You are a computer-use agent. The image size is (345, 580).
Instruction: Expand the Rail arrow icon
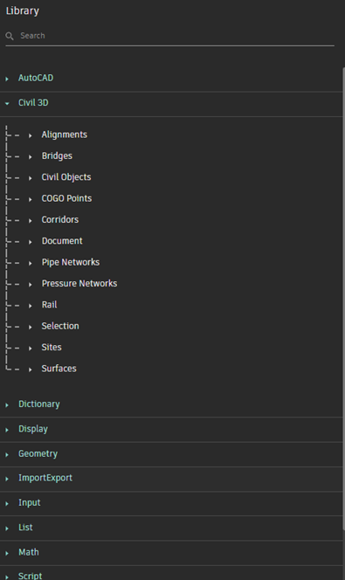[x=31, y=306]
